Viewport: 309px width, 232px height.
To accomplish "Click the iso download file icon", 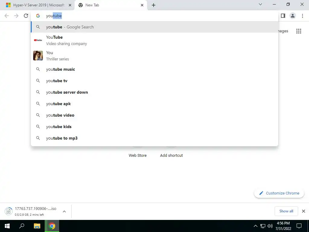I will pyautogui.click(x=8, y=211).
